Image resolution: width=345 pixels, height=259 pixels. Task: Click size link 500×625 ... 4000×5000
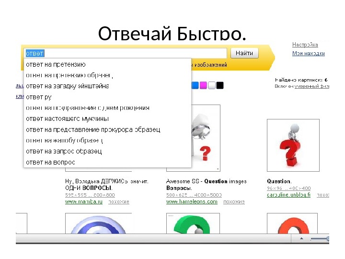tap(194, 195)
